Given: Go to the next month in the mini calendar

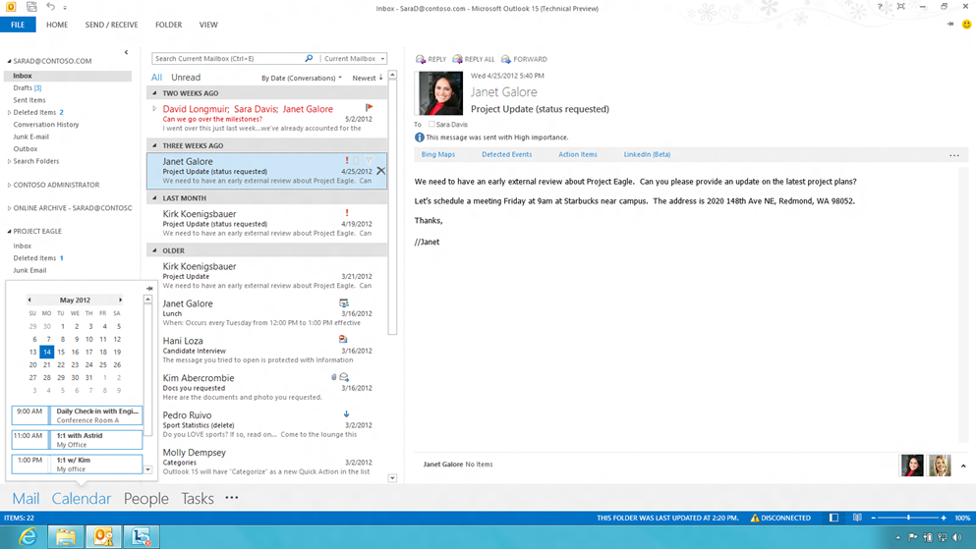Looking at the screenshot, I should (x=121, y=300).
